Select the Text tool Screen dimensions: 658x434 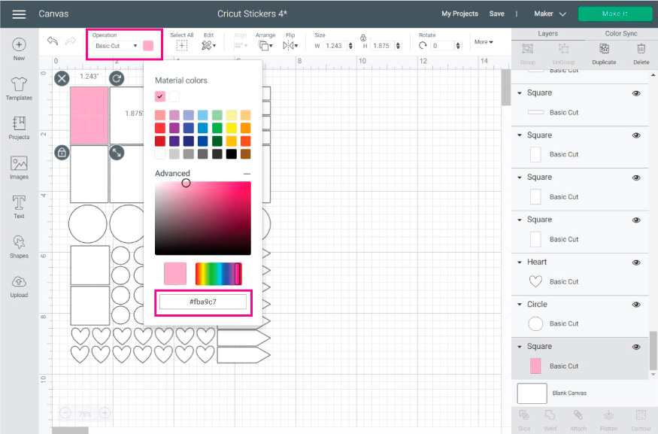(19, 207)
